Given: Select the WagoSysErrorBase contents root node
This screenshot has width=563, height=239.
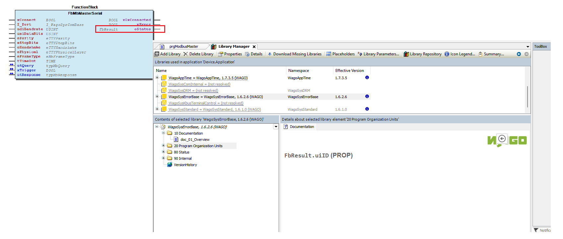Looking at the screenshot, I should (197, 127).
